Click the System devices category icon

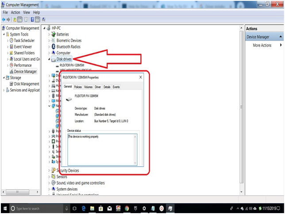click(54, 189)
